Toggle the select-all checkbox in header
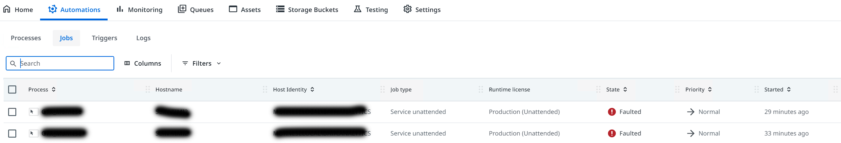Screen dimensions: 841x143 click(12, 89)
